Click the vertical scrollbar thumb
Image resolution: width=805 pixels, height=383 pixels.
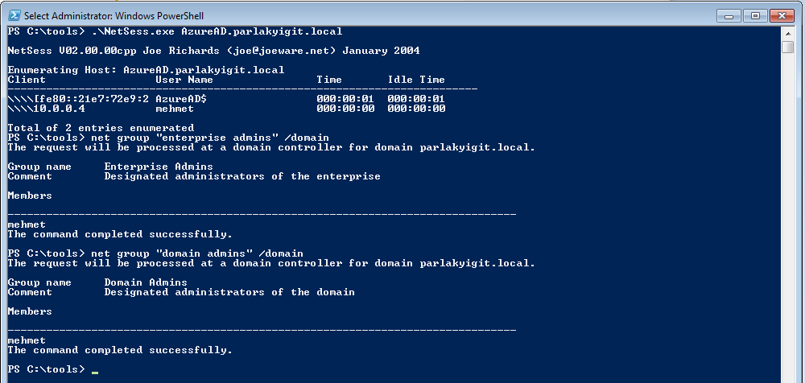(x=787, y=47)
